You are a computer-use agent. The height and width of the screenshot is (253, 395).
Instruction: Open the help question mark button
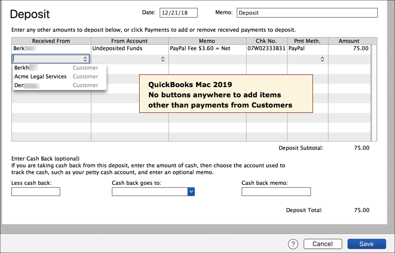[x=293, y=244]
